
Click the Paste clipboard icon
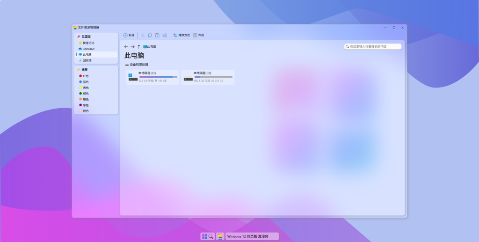(157, 35)
